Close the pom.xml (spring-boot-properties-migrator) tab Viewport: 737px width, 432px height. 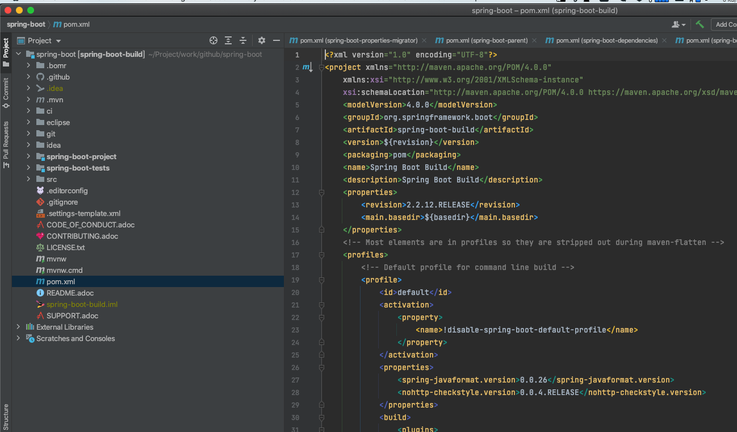(423, 40)
